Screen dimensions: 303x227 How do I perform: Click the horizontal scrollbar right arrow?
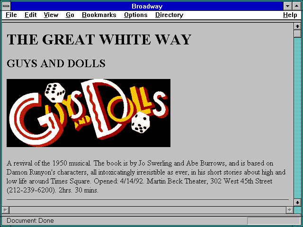click(x=290, y=210)
